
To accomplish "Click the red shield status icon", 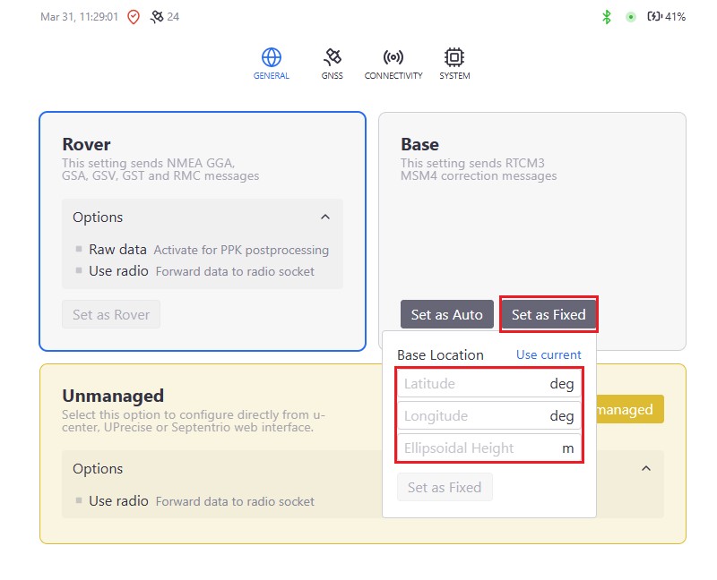I will click(x=134, y=16).
